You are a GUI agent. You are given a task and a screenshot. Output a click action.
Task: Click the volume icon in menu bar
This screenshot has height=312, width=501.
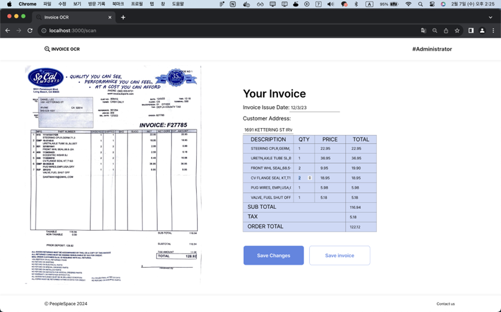331,4
